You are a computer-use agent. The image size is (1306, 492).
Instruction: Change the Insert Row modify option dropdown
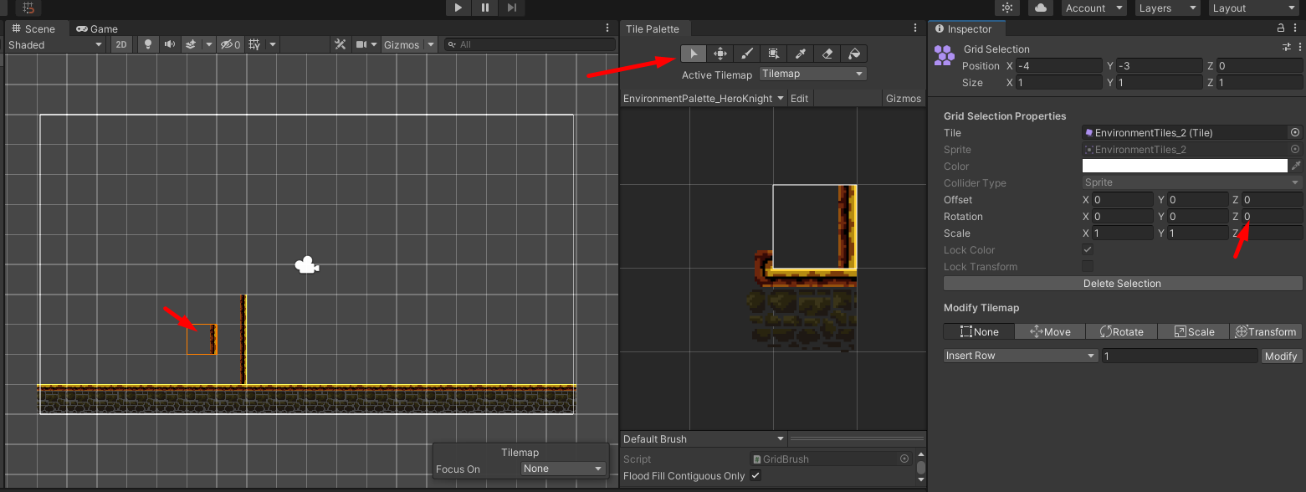tap(1019, 355)
